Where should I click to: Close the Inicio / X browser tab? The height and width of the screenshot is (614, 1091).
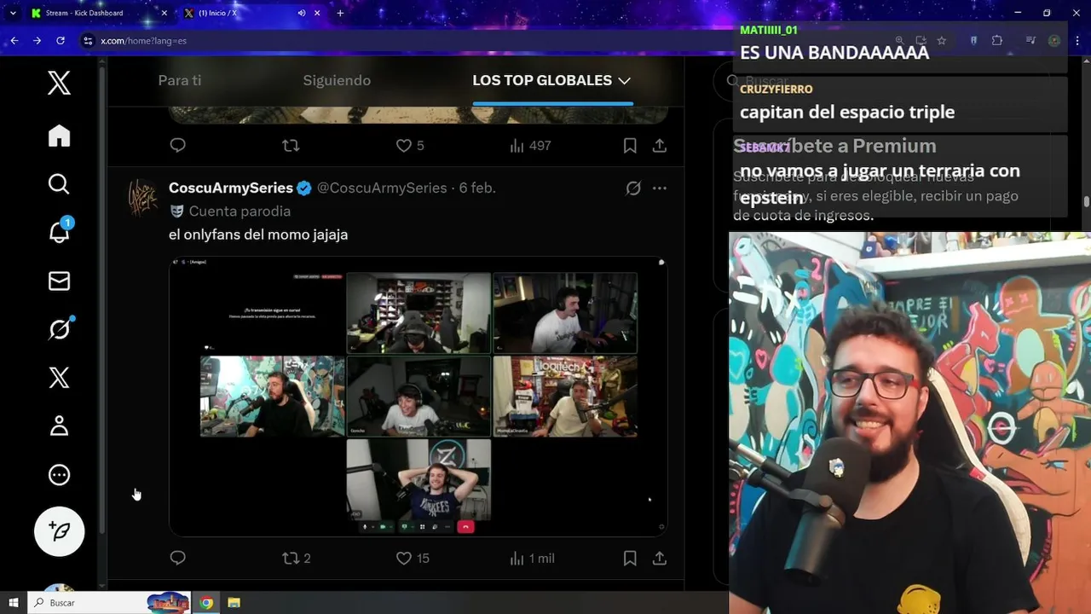(318, 13)
